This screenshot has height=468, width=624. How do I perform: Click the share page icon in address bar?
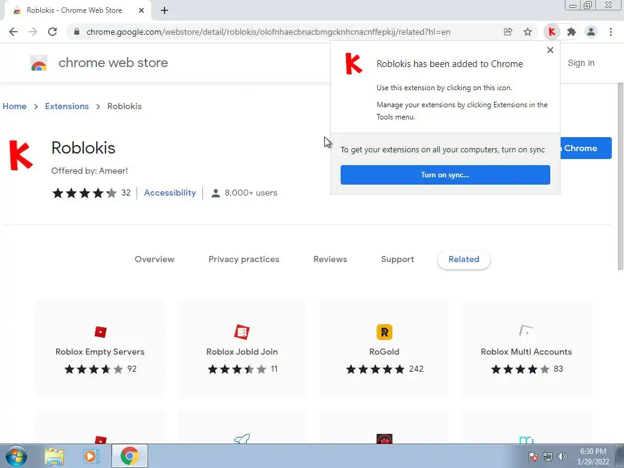[508, 32]
